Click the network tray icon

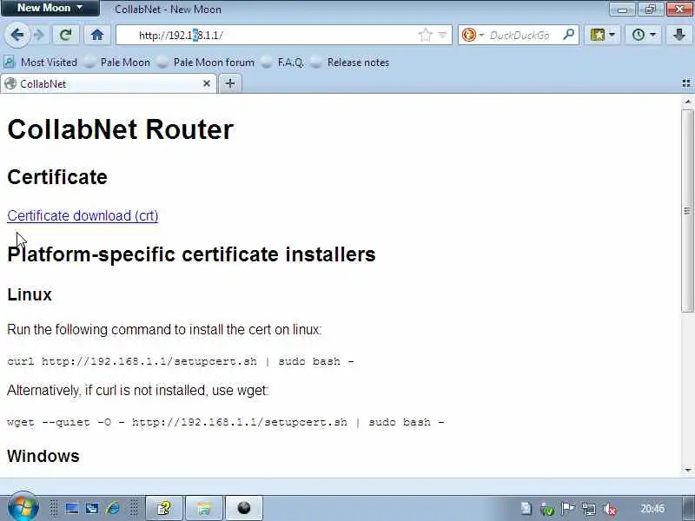pos(589,509)
